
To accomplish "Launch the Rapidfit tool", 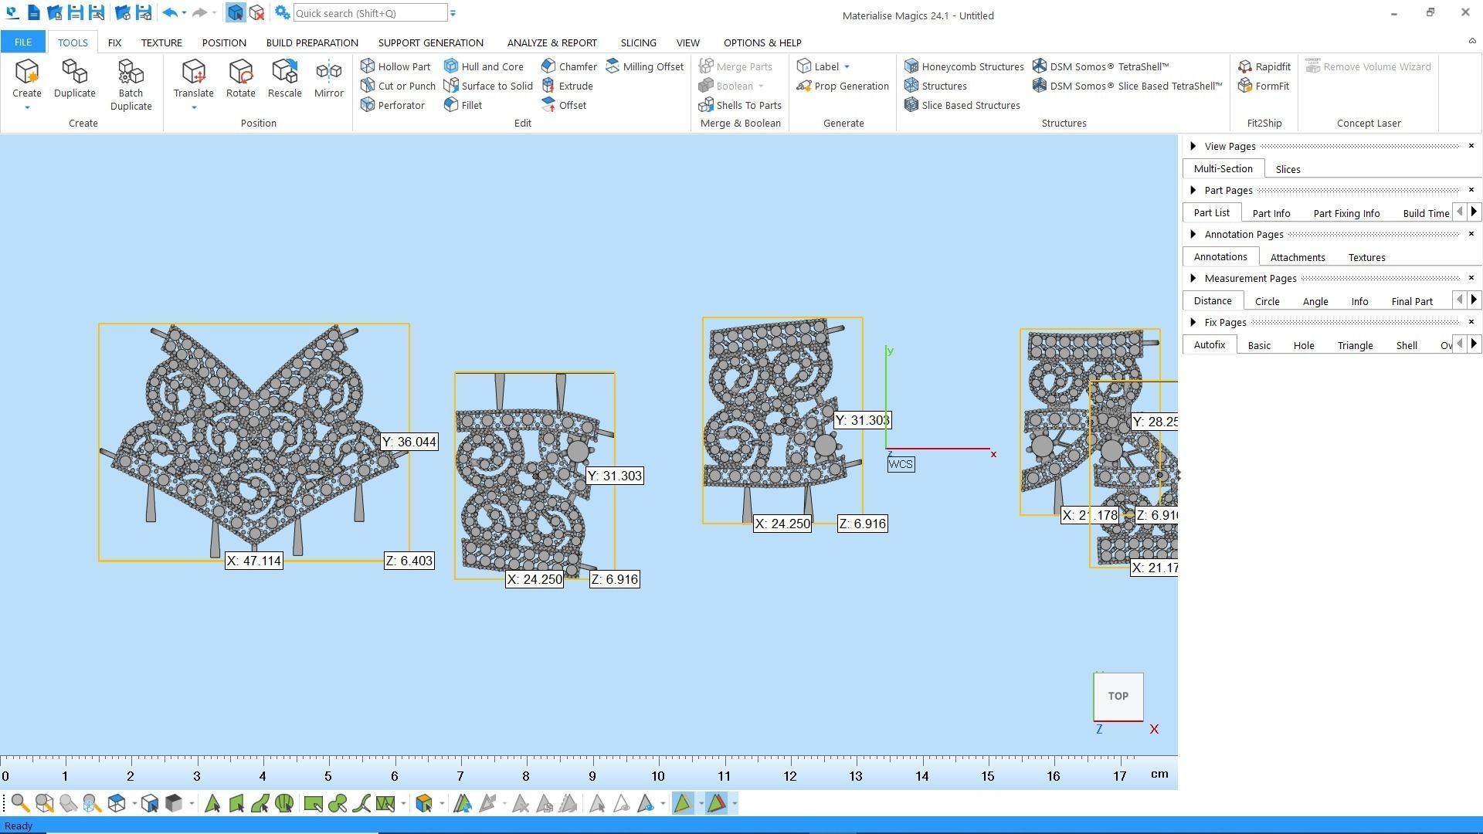I will (x=1264, y=66).
